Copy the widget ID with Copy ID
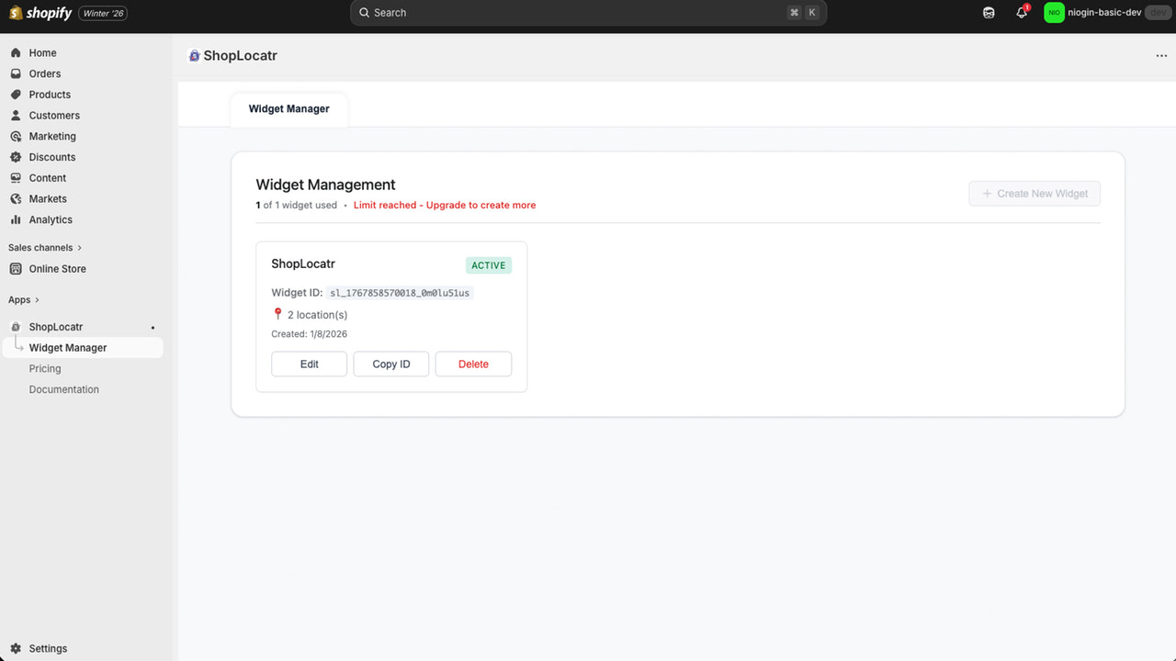Image resolution: width=1176 pixels, height=661 pixels. tap(391, 364)
